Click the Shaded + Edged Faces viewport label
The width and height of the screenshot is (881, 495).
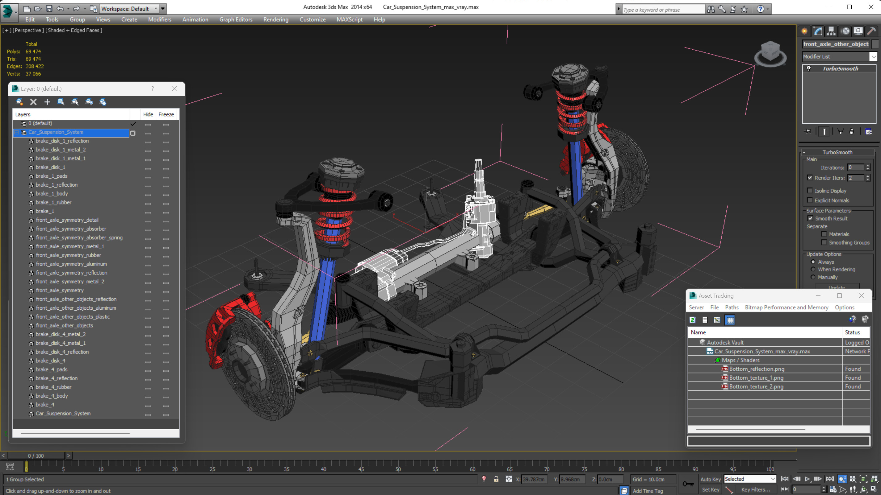(74, 30)
